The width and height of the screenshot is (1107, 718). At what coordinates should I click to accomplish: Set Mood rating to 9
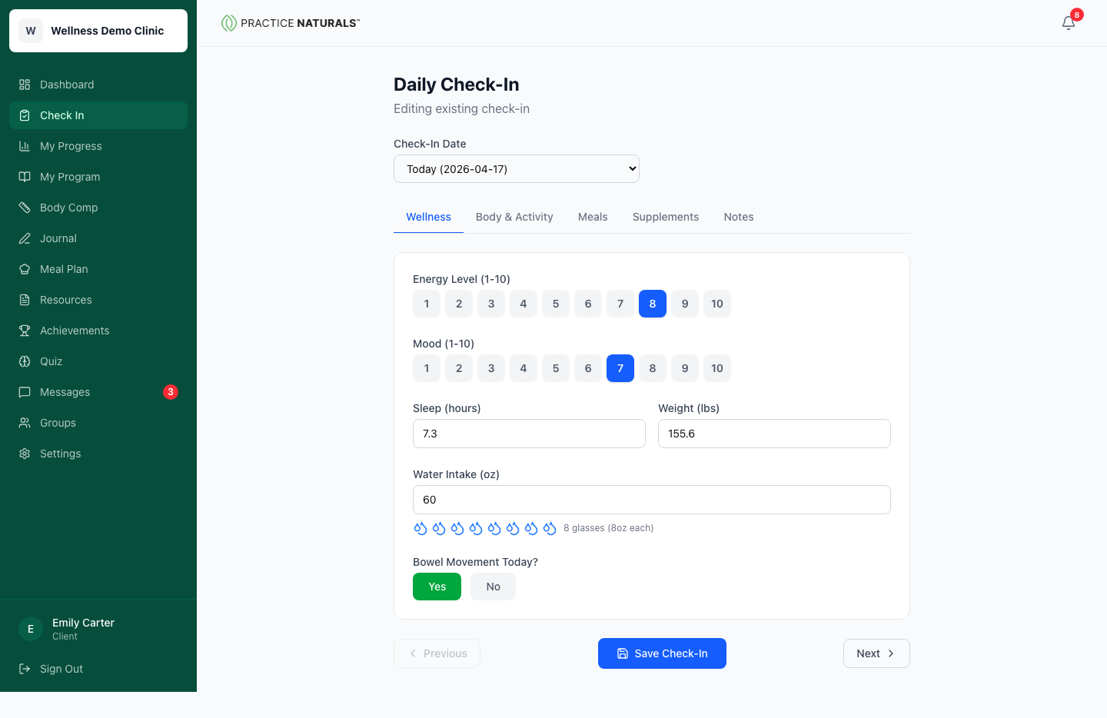(x=684, y=368)
